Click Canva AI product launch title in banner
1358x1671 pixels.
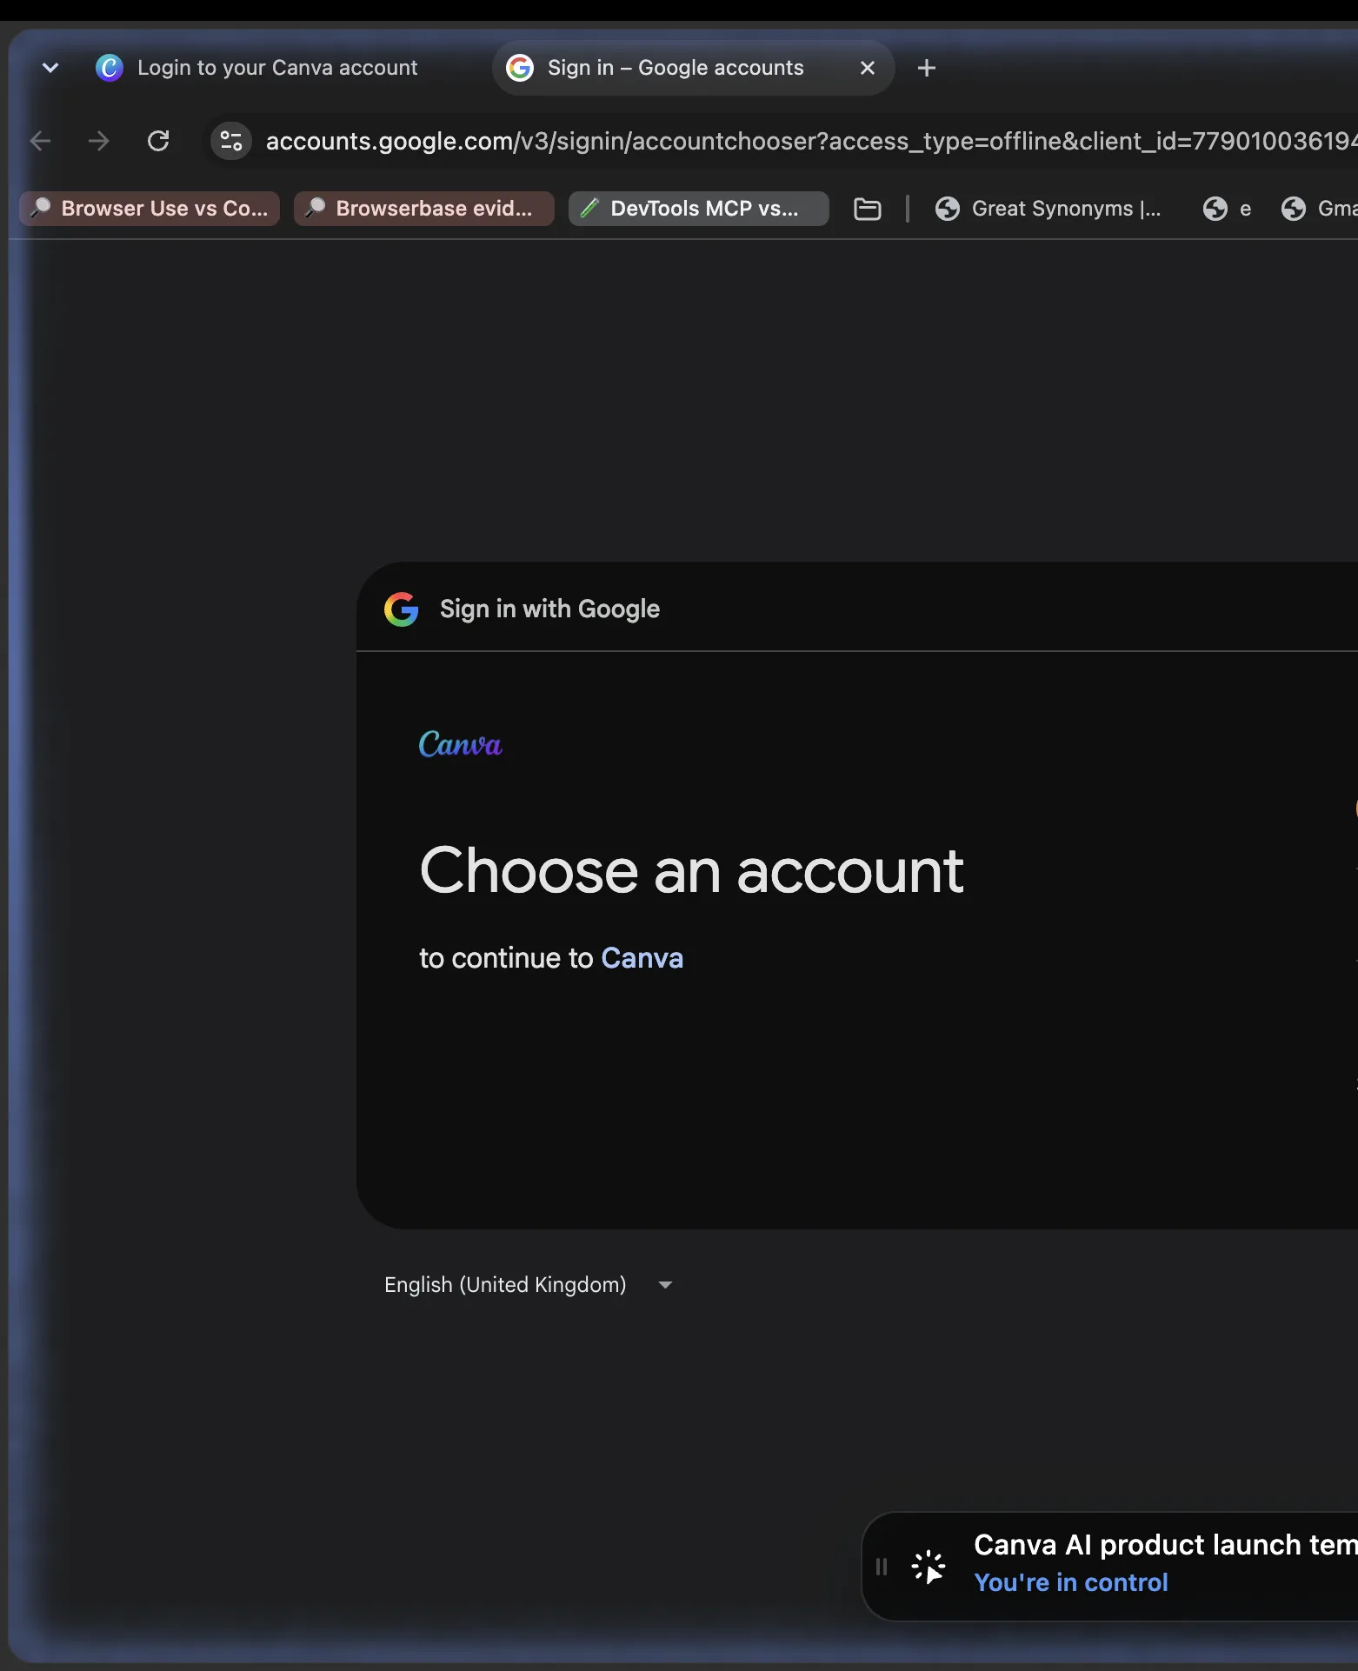point(1166,1545)
